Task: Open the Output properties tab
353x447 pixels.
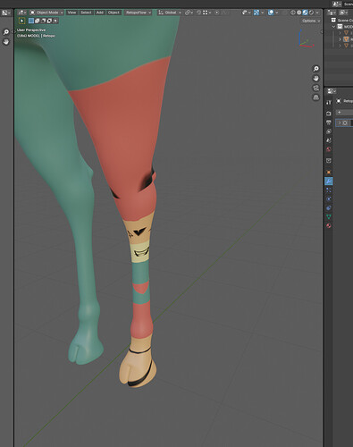Action: tap(329, 122)
